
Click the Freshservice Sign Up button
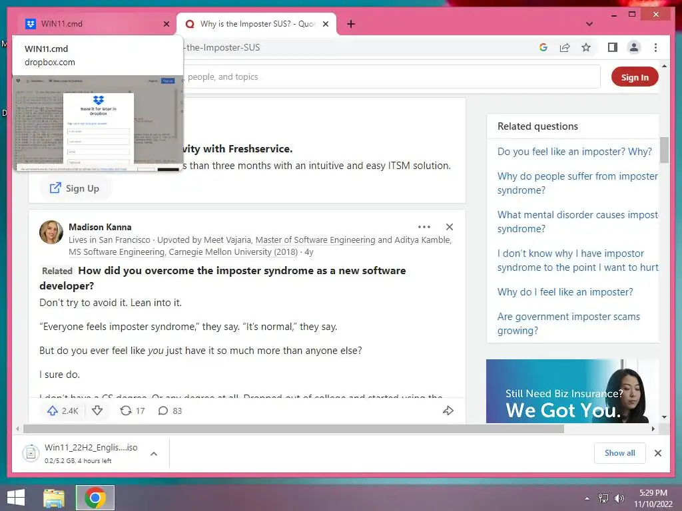[x=75, y=188]
